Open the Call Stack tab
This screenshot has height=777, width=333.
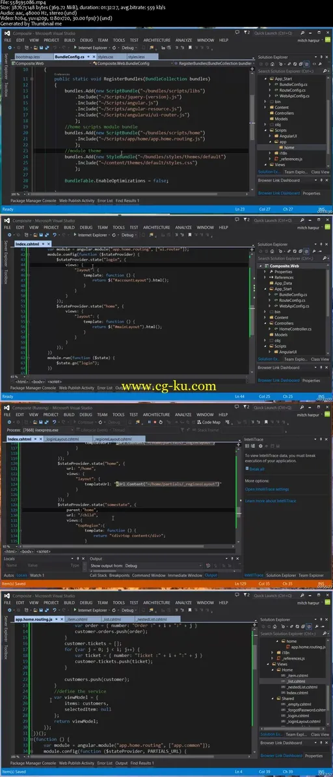(x=98, y=576)
